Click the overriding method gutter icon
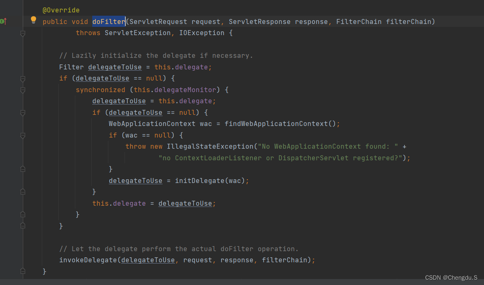The height and width of the screenshot is (285, 484). [3, 21]
